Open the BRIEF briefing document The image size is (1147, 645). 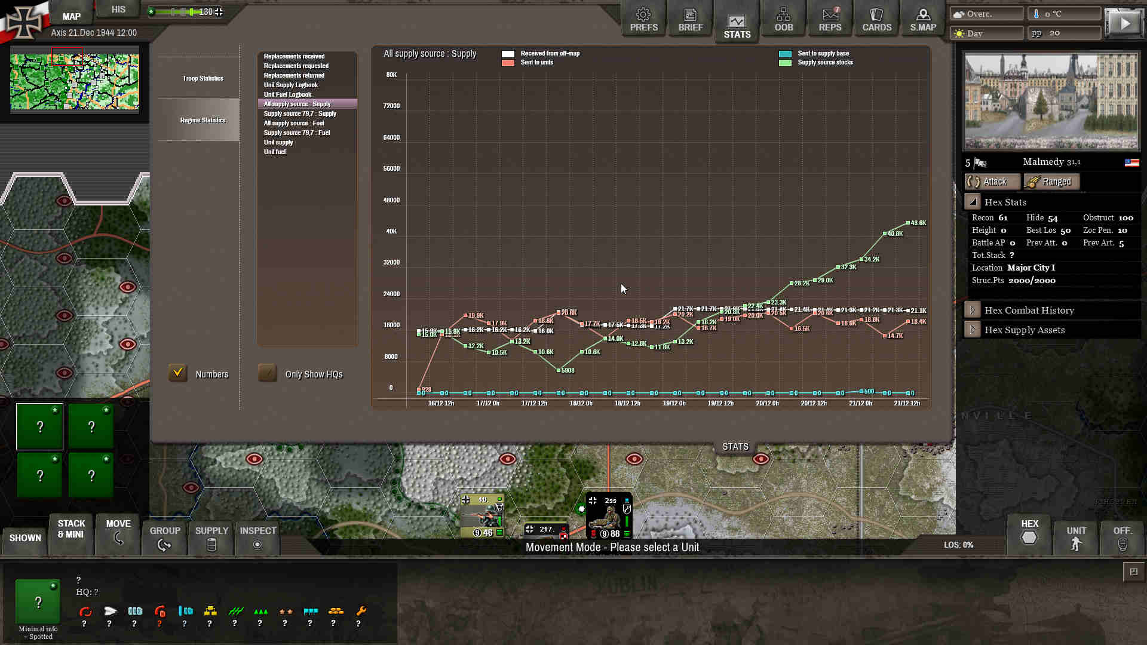pos(690,20)
